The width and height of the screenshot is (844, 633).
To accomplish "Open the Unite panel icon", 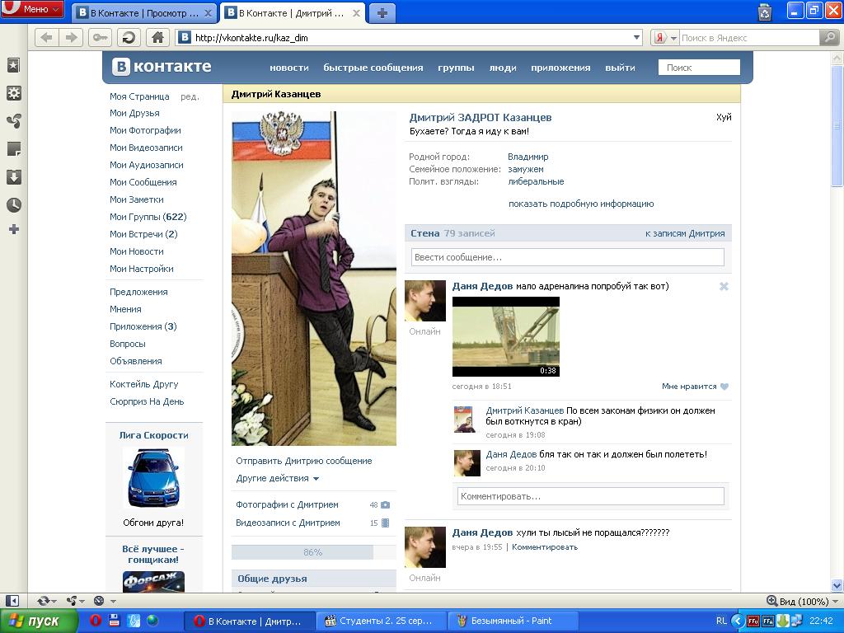I will coord(13,120).
